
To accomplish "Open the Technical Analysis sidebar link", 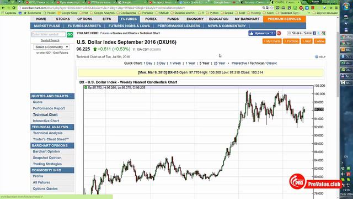I will point(48,133).
